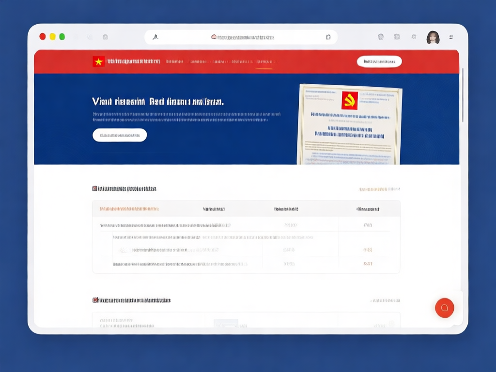Viewport: 496px width, 372px height.
Task: Open the red floating chat button
Action: tap(444, 308)
